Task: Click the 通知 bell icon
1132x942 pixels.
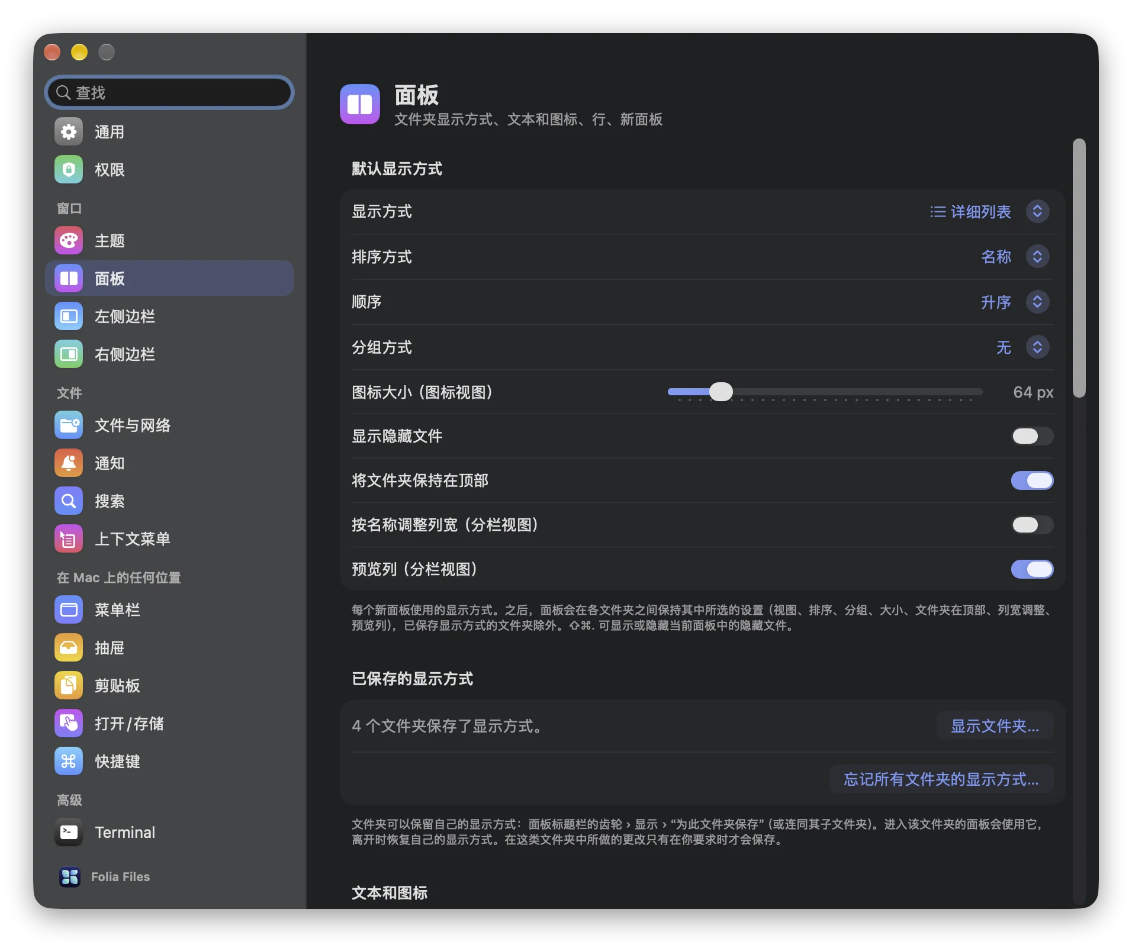Action: [69, 463]
